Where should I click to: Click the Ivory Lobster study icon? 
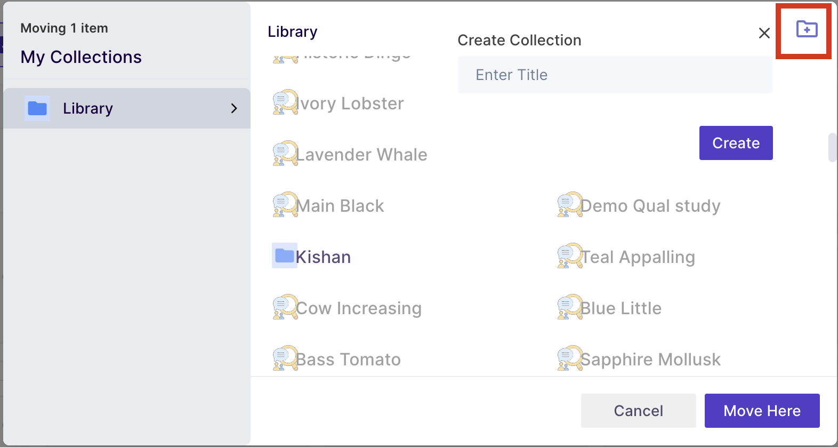285,102
